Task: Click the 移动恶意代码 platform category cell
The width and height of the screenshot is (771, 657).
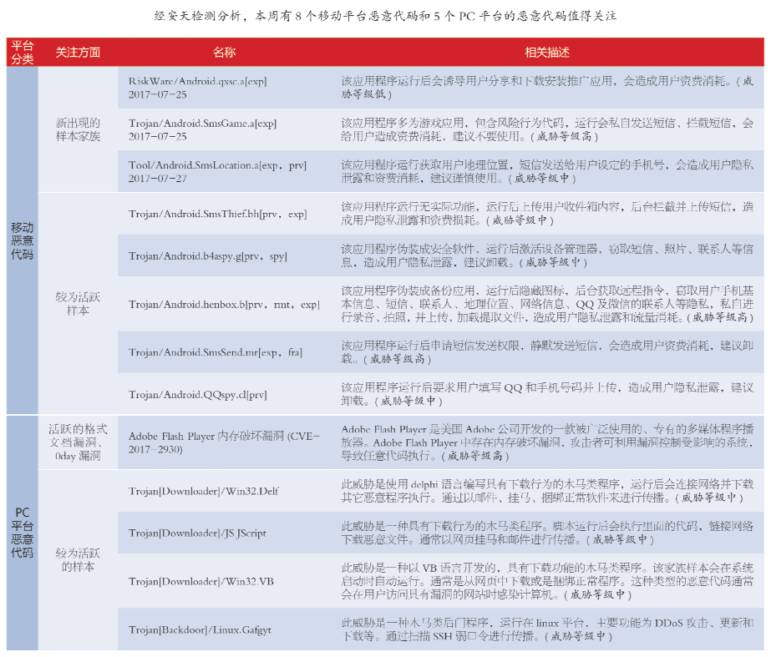Action: [x=22, y=240]
